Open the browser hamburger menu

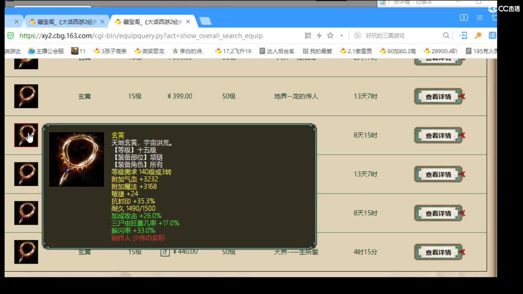(x=480, y=18)
